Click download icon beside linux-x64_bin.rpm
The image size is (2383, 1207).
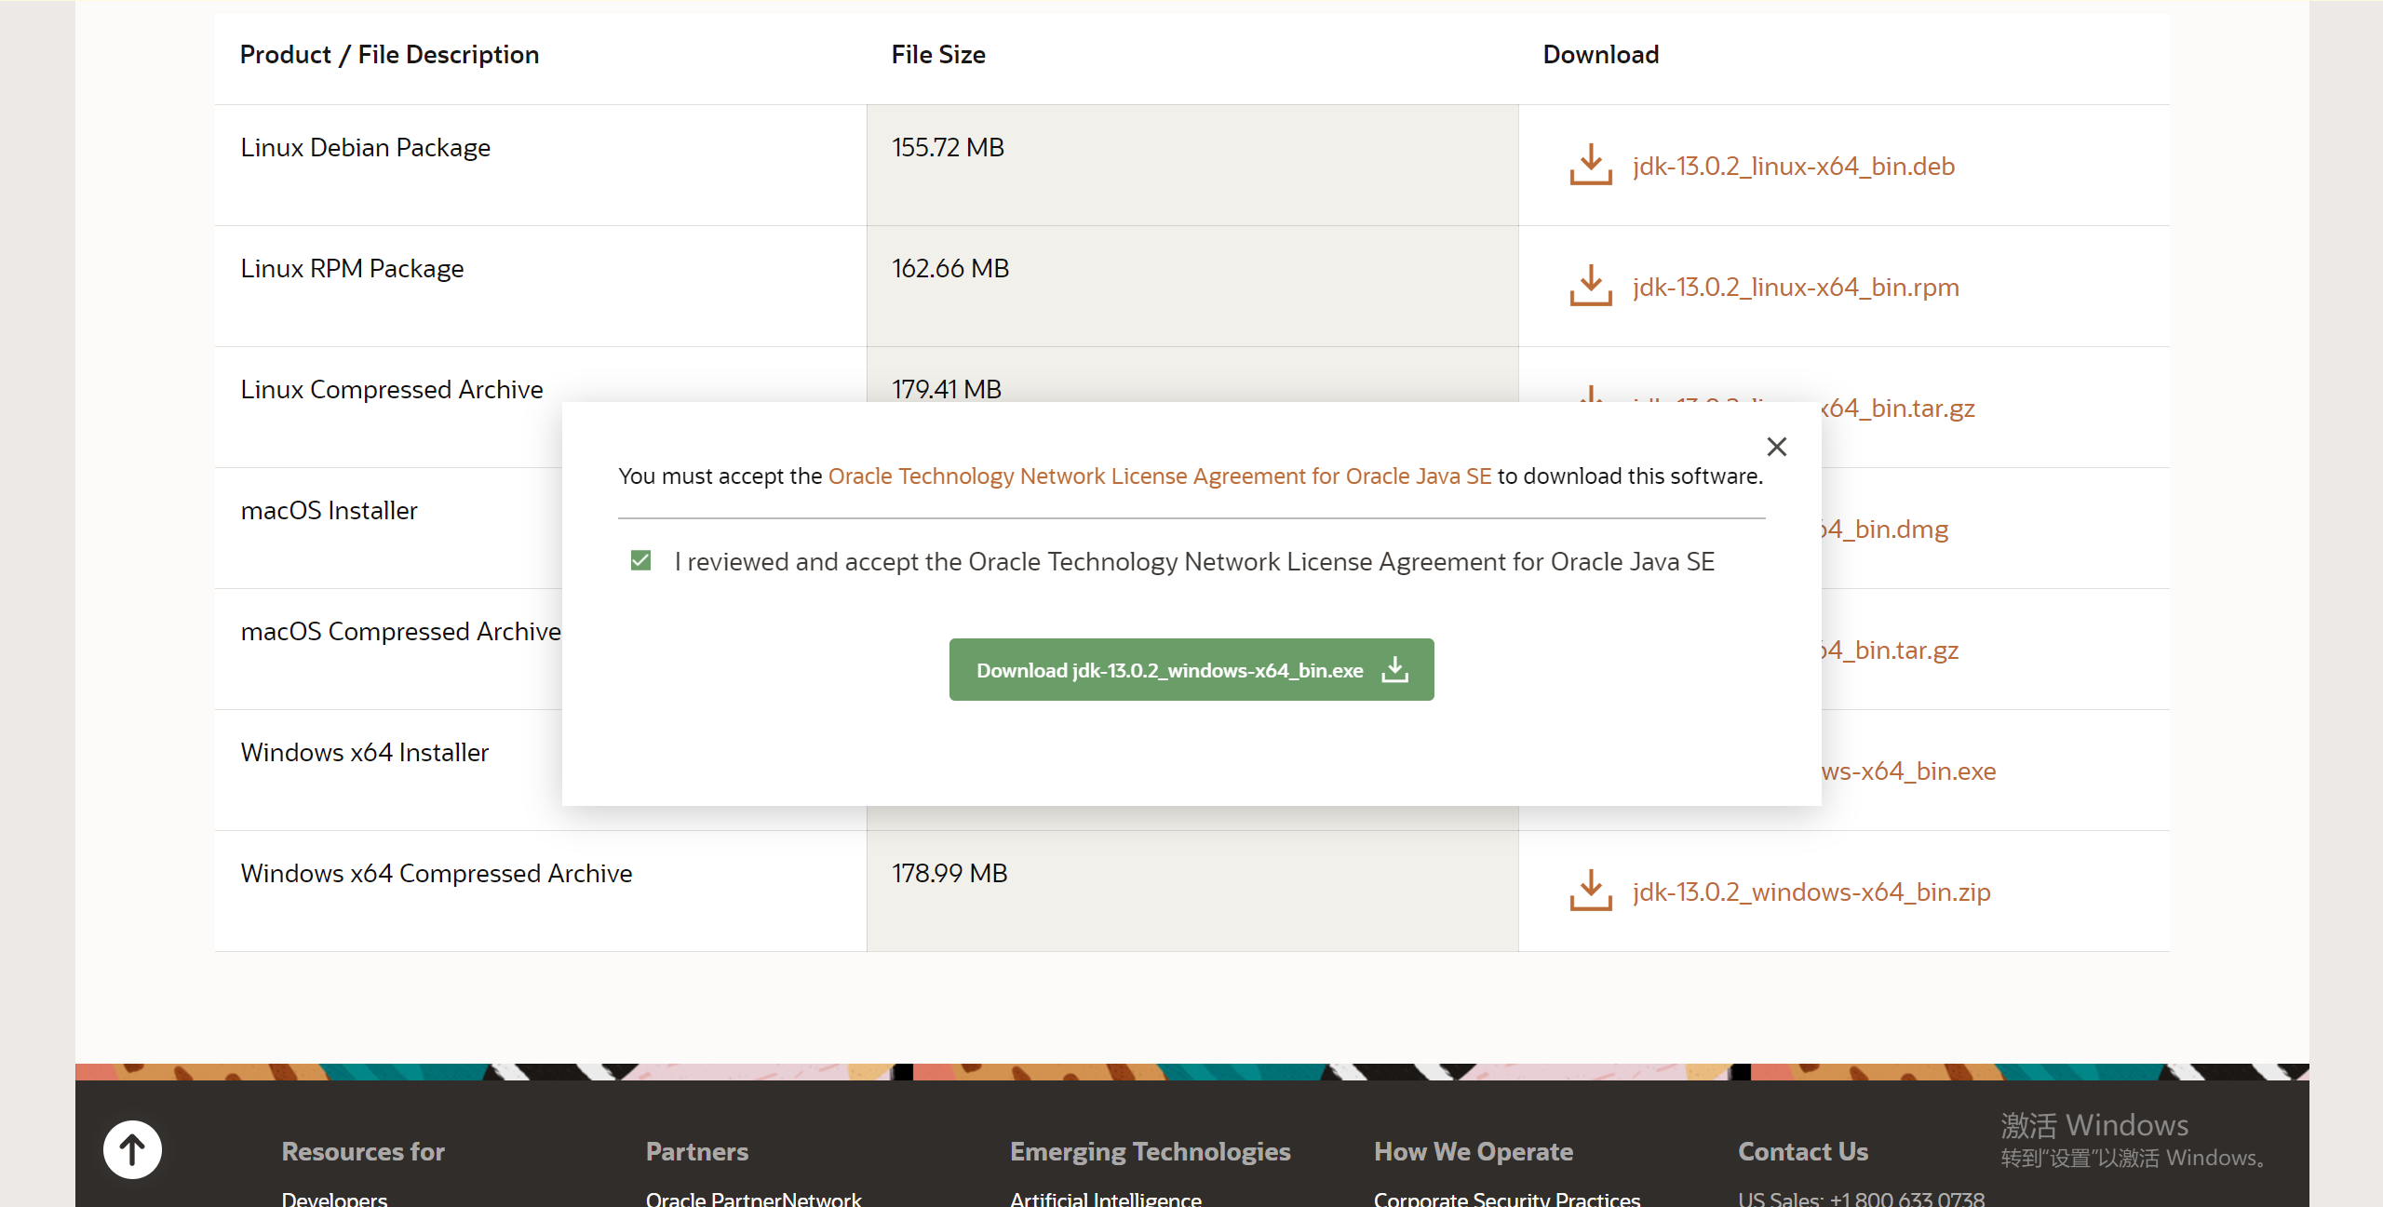1590,286
